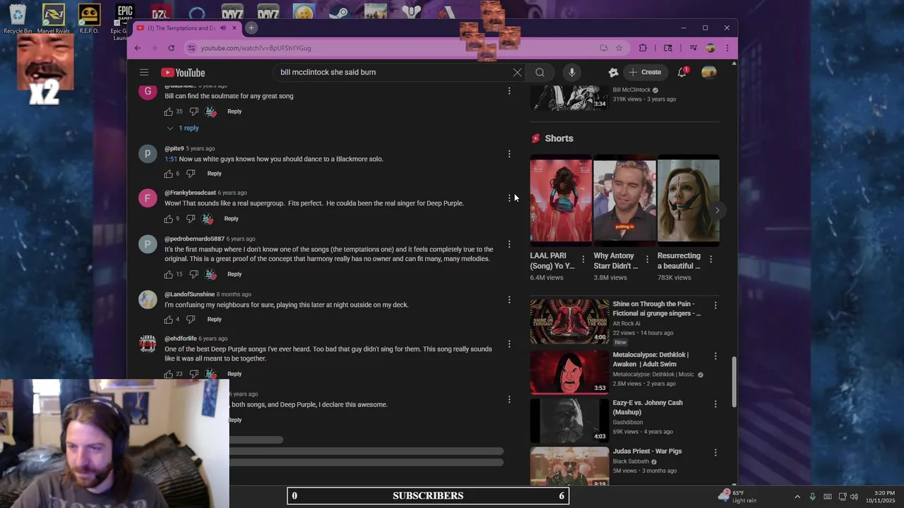Open options for @pite9's comment
Image resolution: width=904 pixels, height=508 pixels.
click(x=509, y=154)
